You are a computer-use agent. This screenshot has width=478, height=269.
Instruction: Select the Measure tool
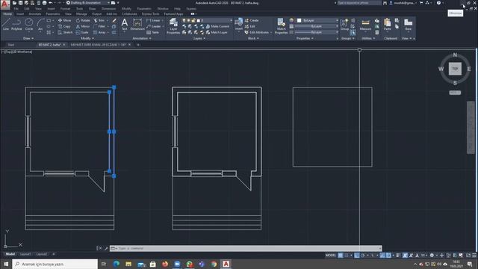coord(365,25)
